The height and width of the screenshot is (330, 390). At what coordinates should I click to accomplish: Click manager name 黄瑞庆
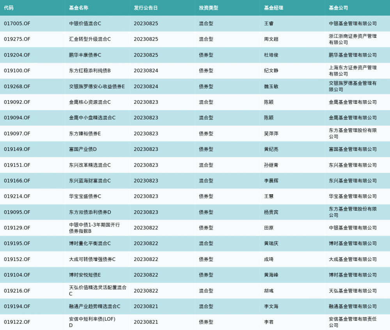pos(271,243)
